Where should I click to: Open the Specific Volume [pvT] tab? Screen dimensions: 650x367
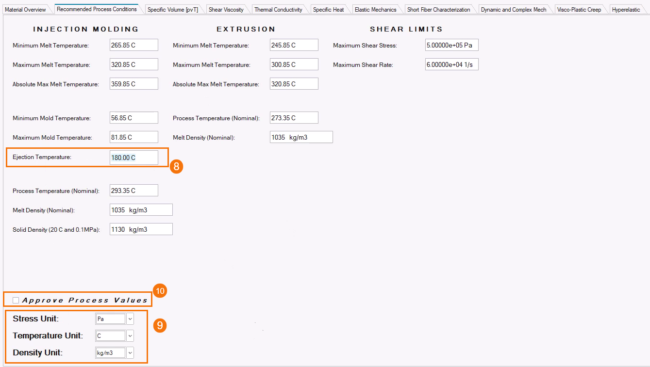(173, 10)
